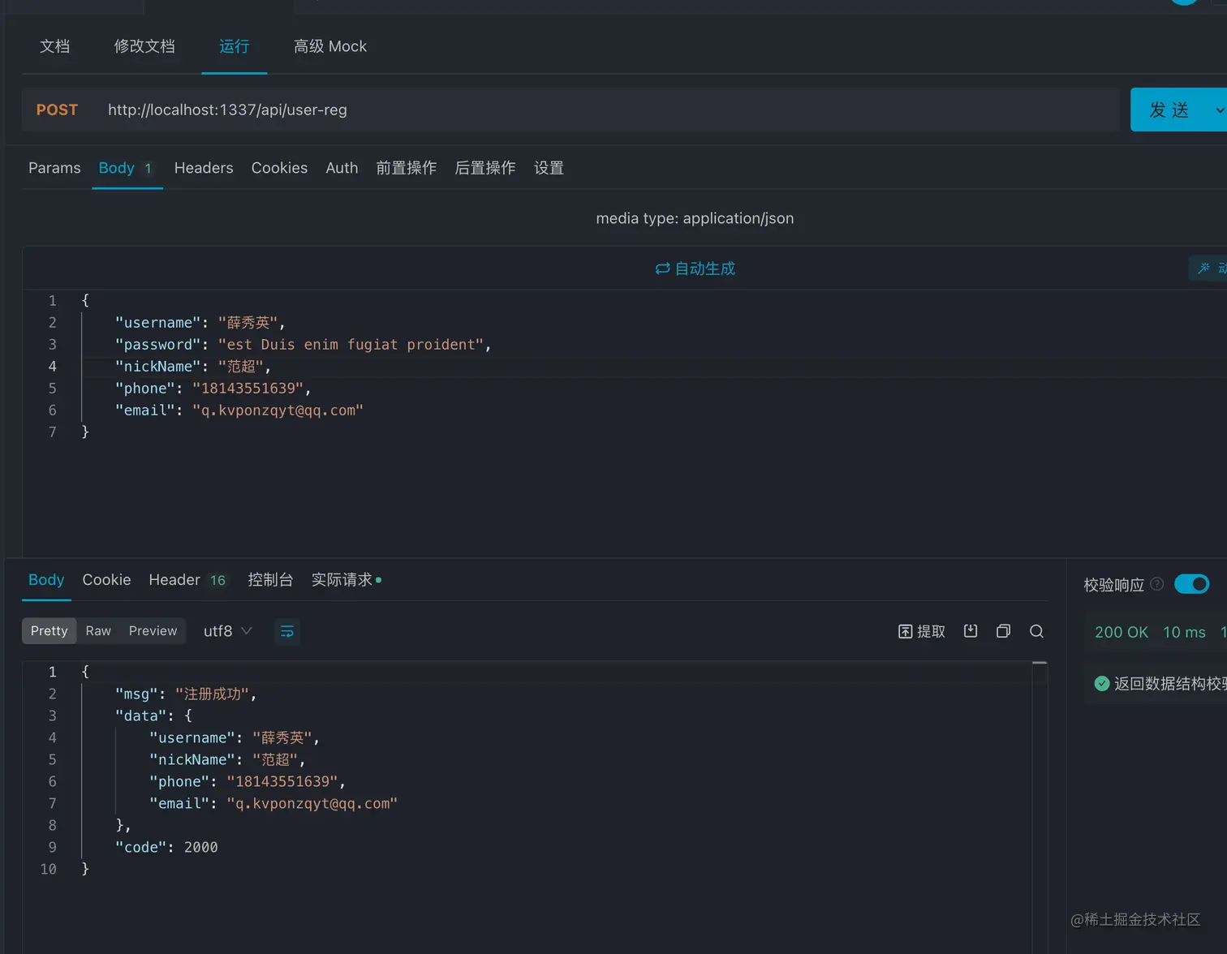Send the request with 发送 button
This screenshot has width=1227, height=954.
(x=1169, y=110)
